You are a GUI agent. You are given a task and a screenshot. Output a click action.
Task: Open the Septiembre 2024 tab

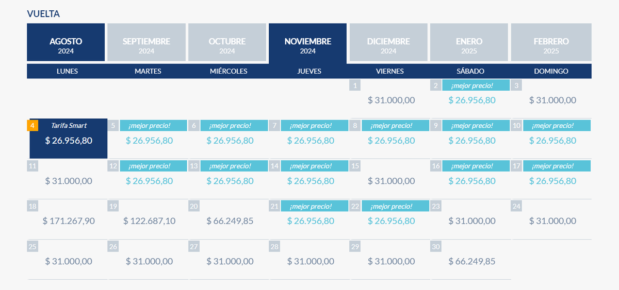pos(146,45)
